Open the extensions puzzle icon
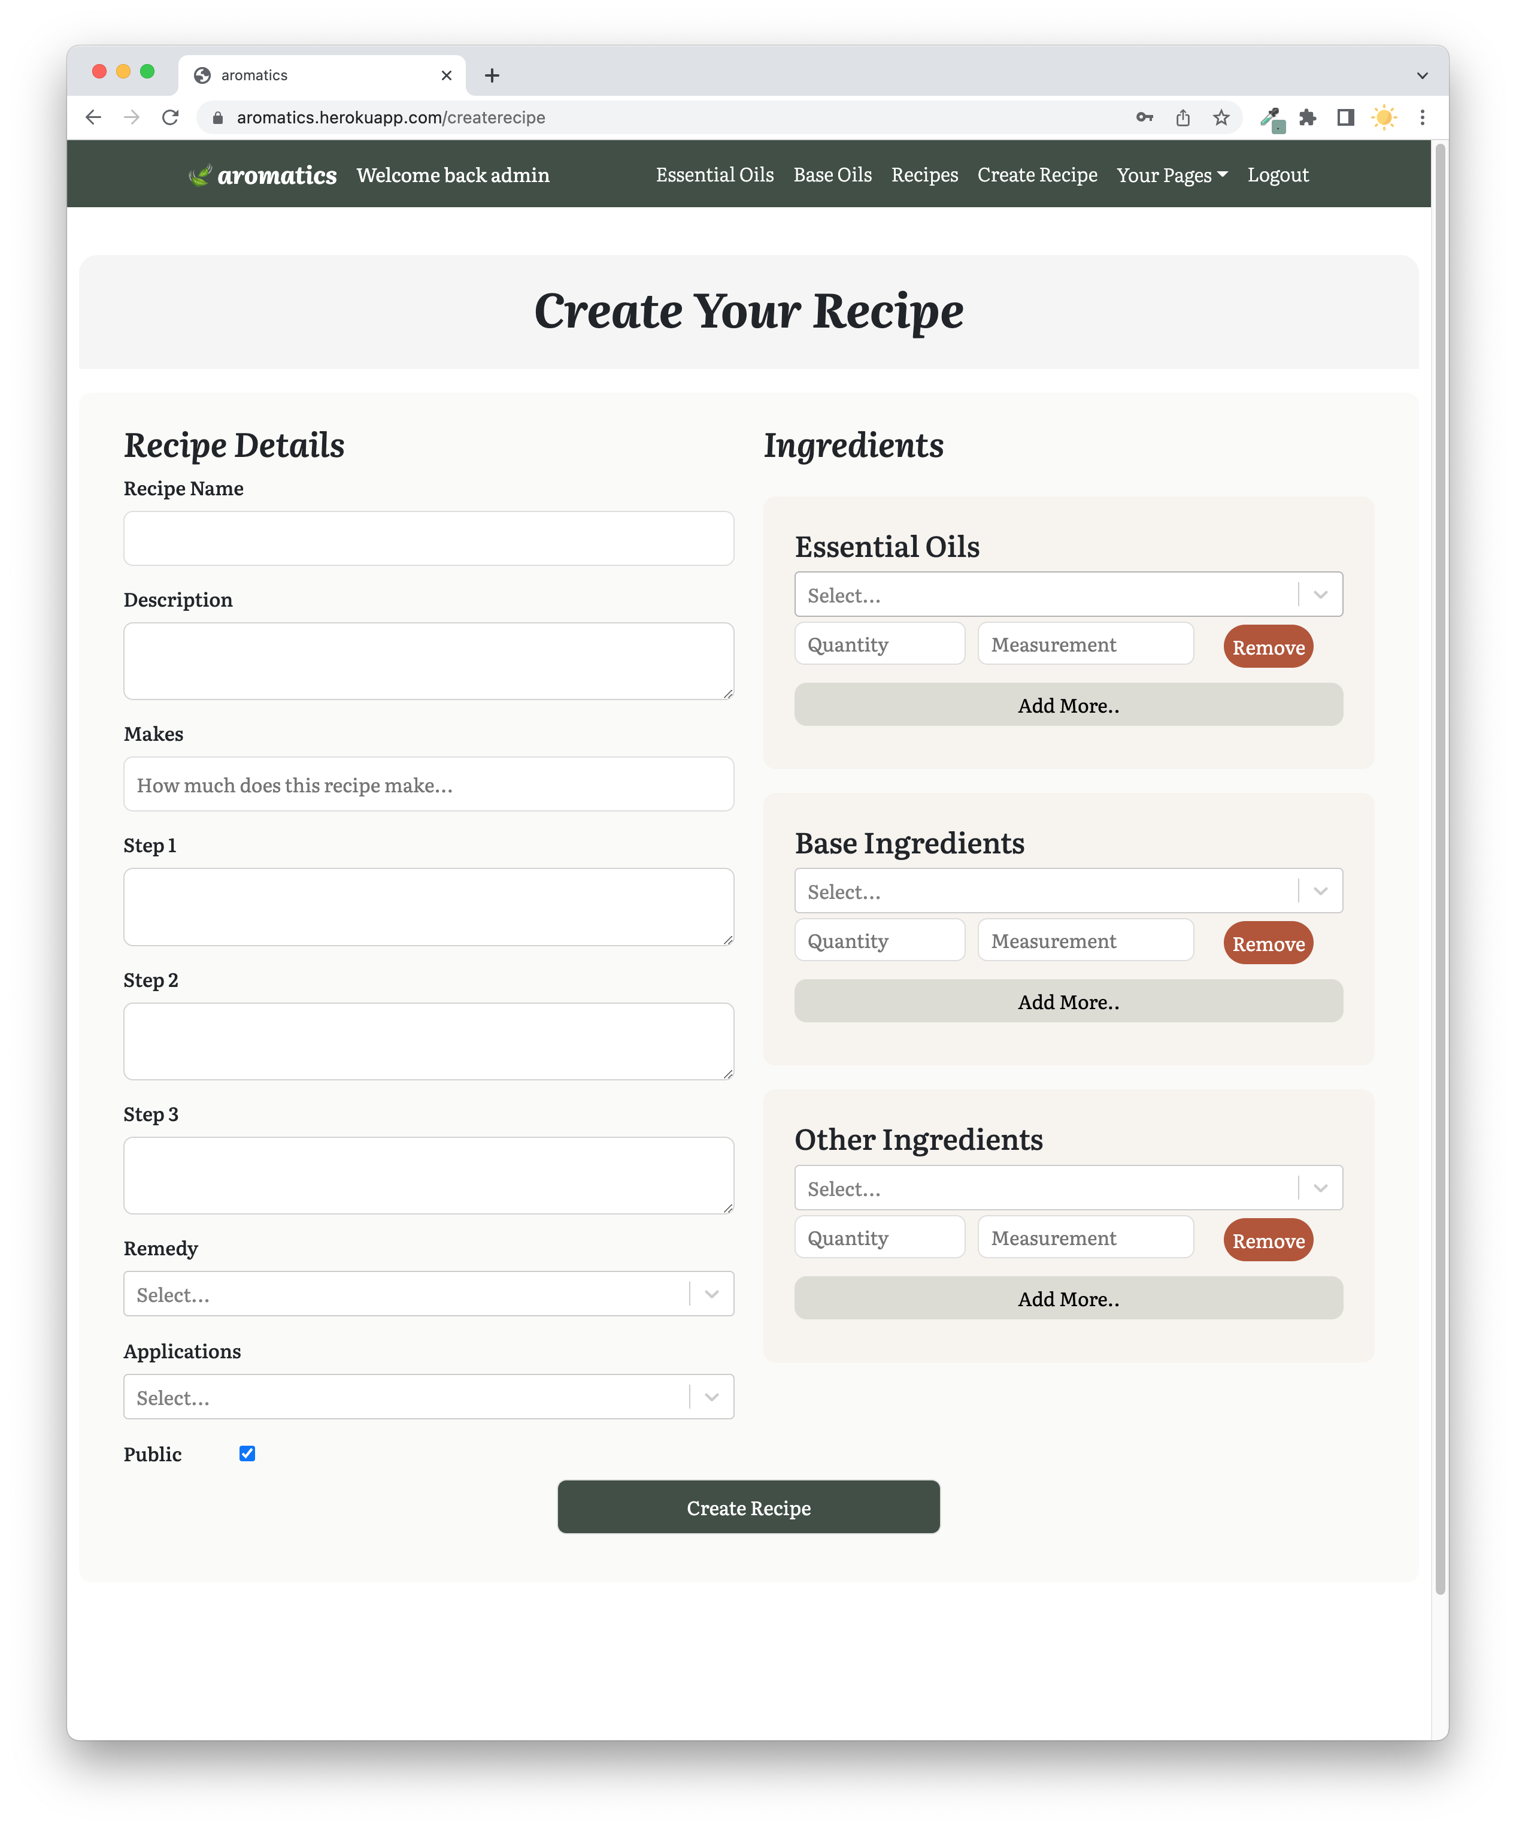The height and width of the screenshot is (1829, 1516). (1307, 117)
